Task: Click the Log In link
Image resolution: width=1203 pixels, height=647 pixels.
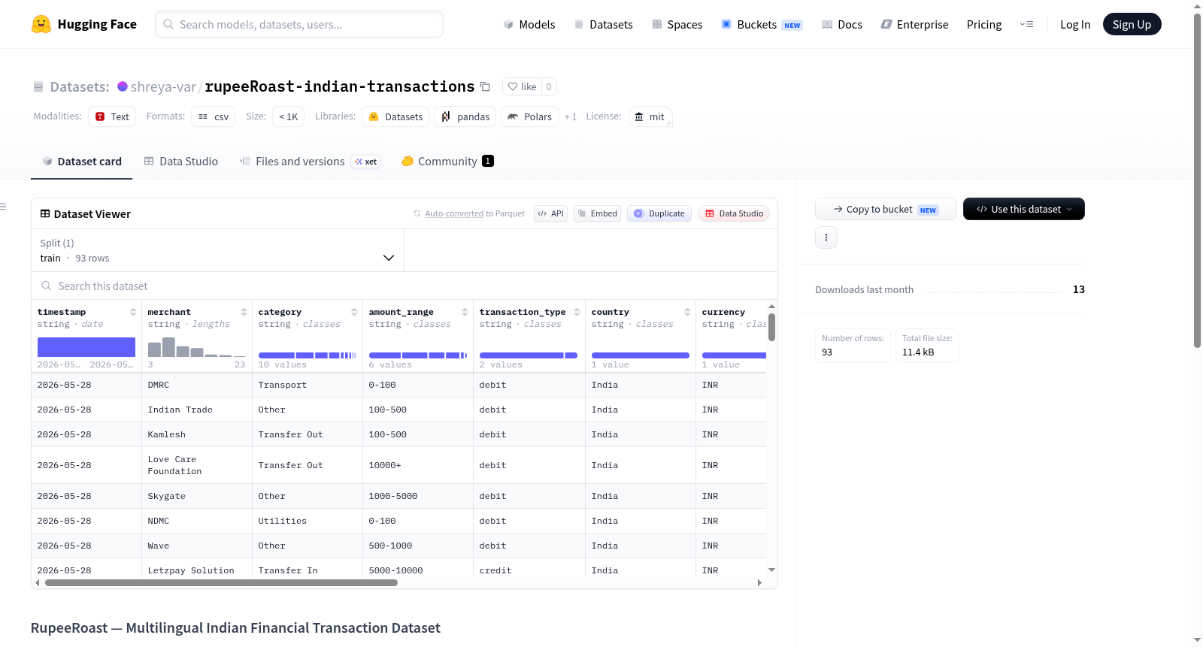Action: 1074,24
